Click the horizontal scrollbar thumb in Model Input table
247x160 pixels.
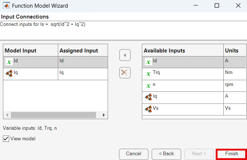coord(53,115)
